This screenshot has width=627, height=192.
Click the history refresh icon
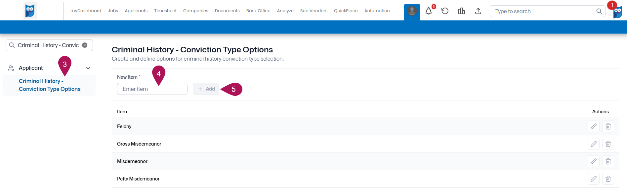[x=445, y=11]
